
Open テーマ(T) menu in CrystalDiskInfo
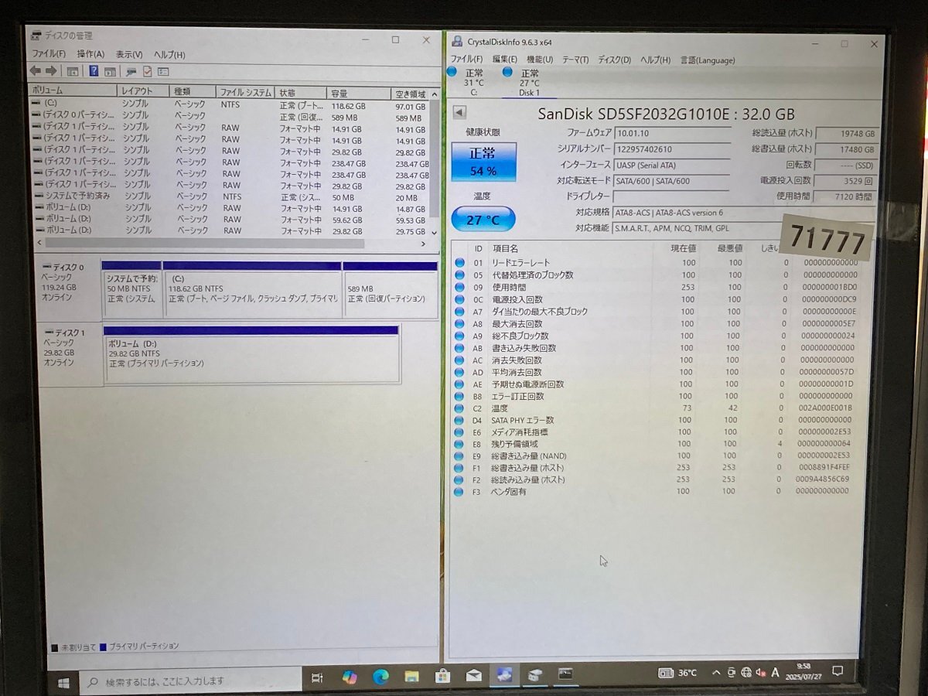coord(575,60)
